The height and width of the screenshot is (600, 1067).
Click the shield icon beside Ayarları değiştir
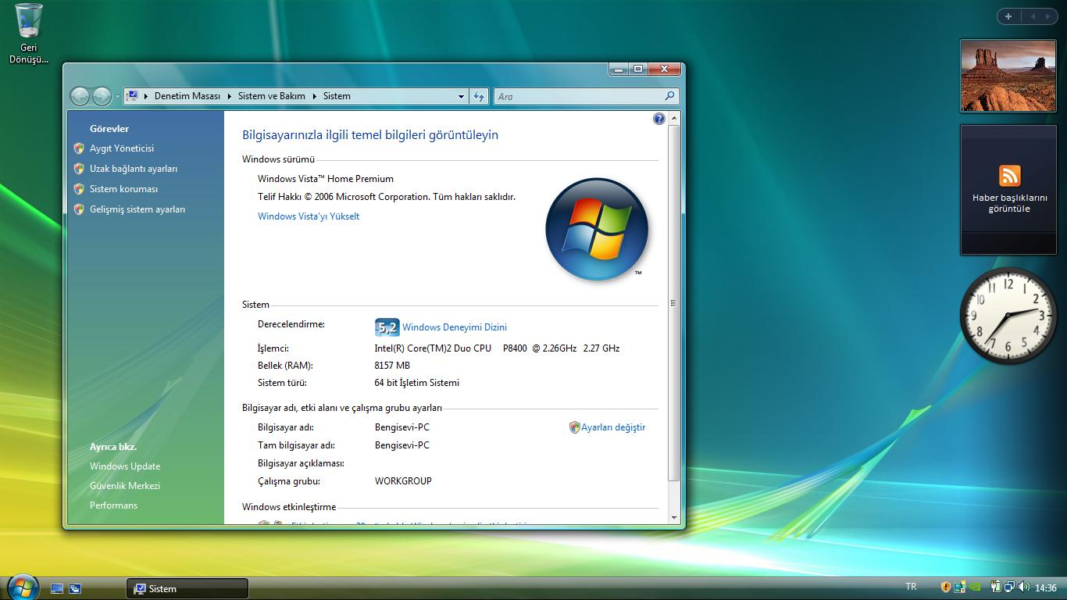[574, 427]
